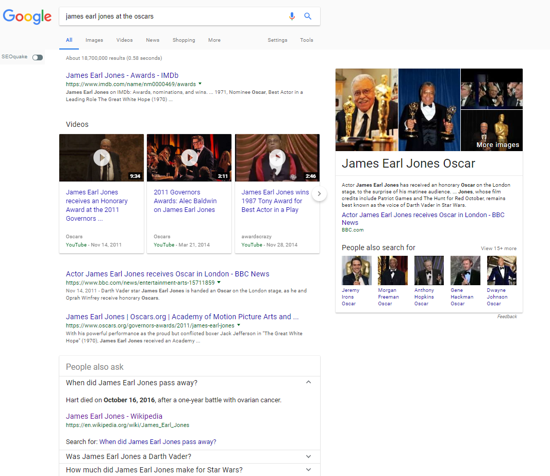Open the Videos search tab
The width and height of the screenshot is (550, 476).
(125, 40)
